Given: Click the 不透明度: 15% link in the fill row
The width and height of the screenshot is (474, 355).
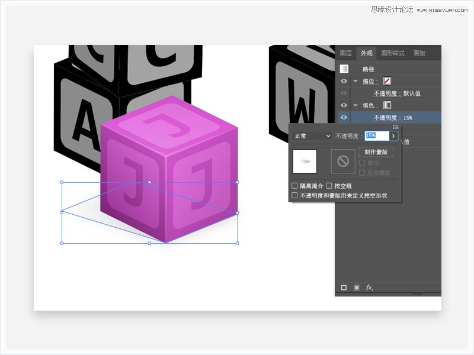Looking at the screenshot, I should click(393, 117).
